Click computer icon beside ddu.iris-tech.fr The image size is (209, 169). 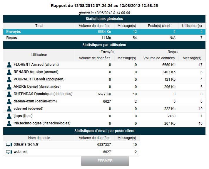coord(9,145)
